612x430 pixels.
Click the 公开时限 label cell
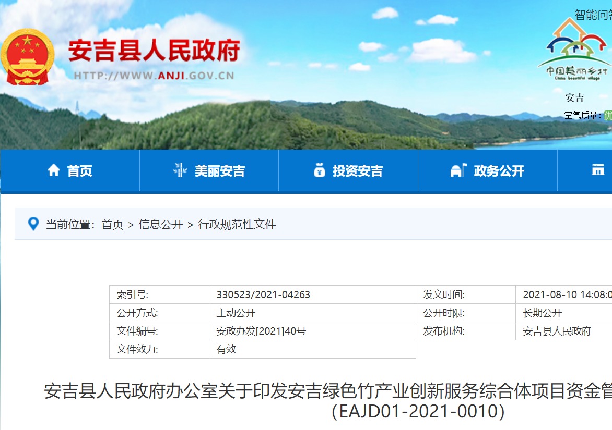click(466, 313)
